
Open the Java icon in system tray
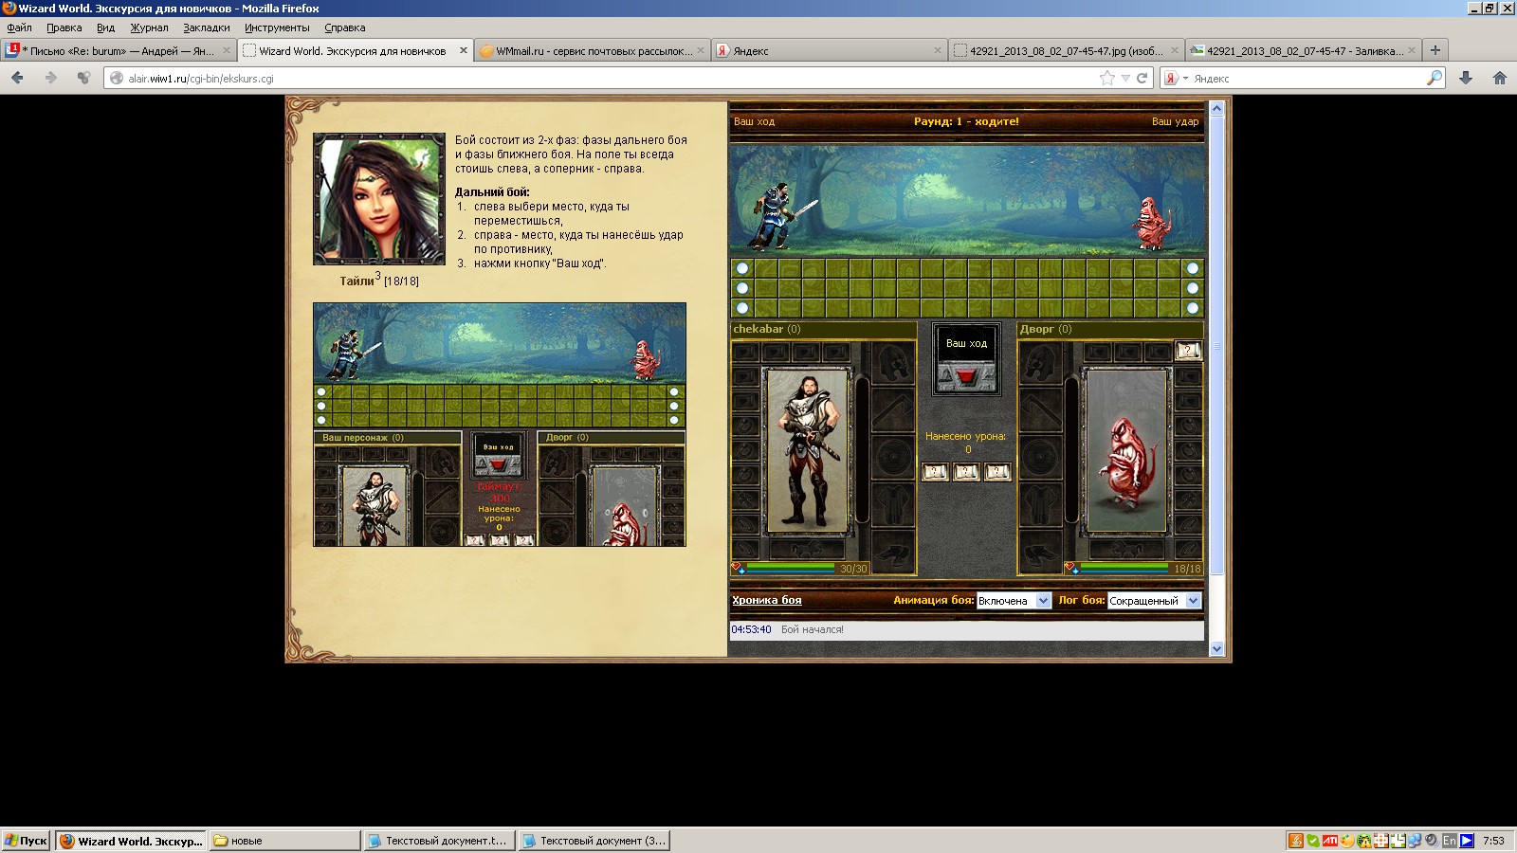point(1295,841)
